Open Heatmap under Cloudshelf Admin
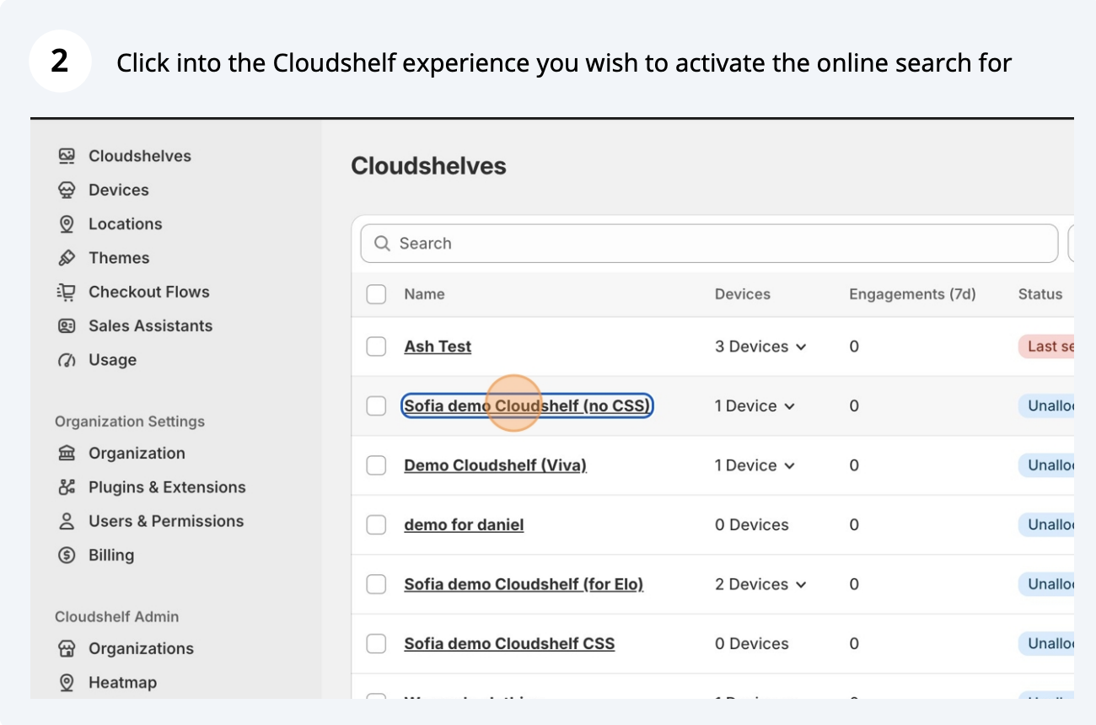Screen dimensions: 1096x725 122,682
